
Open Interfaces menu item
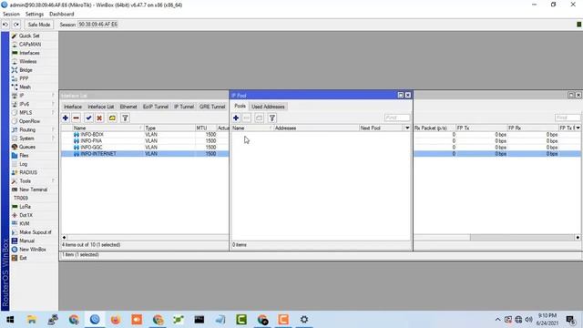pos(29,53)
